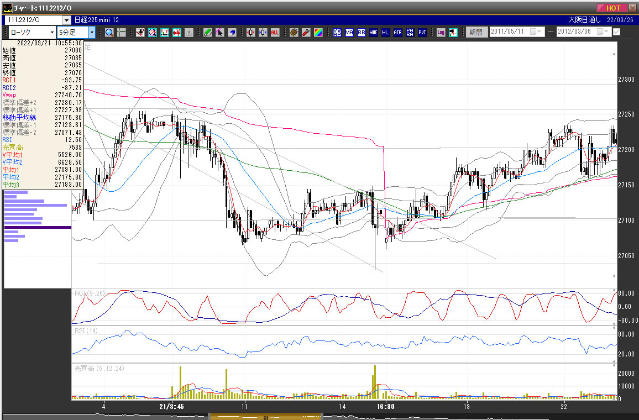Image resolution: width=639 pixels, height=420 pixels.
Task: Click the Vwap value row
Action: coord(43,95)
